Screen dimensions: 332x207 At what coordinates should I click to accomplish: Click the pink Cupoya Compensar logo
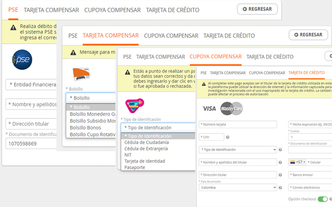click(134, 106)
